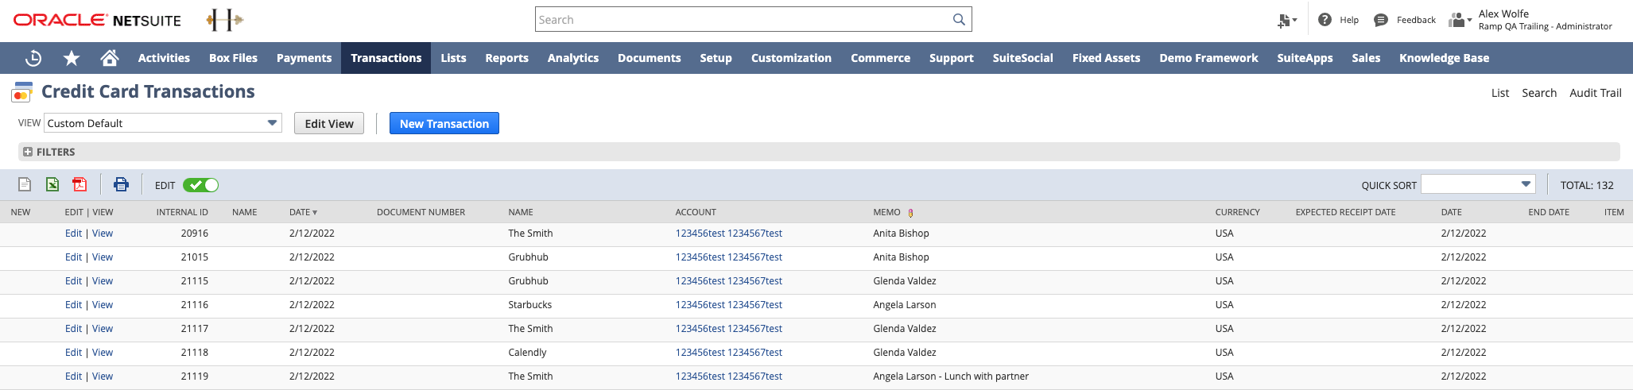Open account link in the Starbucks row
Viewport: 1633px width, 390px height.
728,305
